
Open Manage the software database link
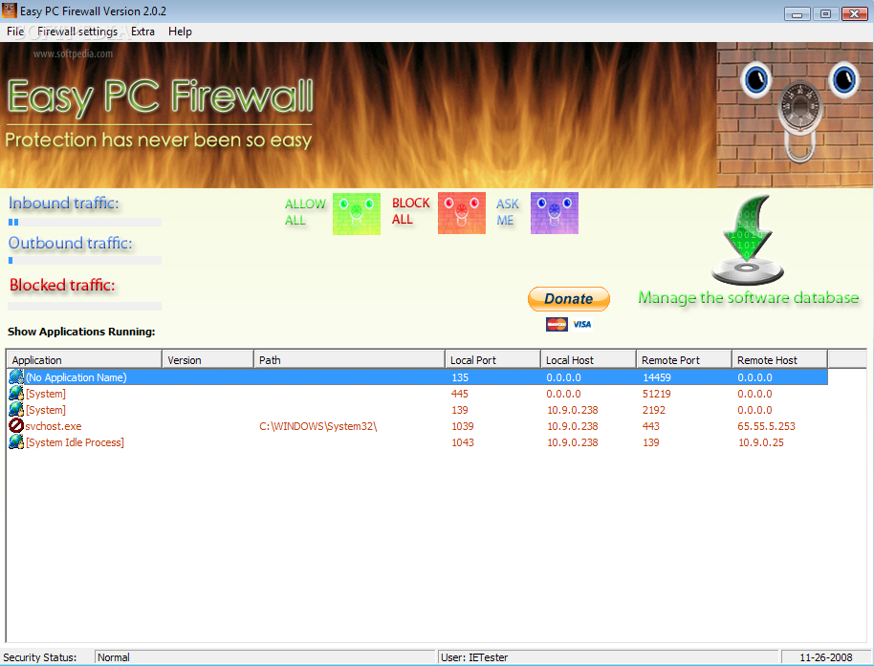pos(748,298)
